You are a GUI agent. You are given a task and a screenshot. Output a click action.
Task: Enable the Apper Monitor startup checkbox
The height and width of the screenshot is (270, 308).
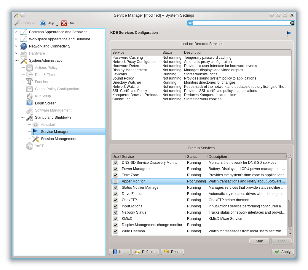click(x=115, y=181)
